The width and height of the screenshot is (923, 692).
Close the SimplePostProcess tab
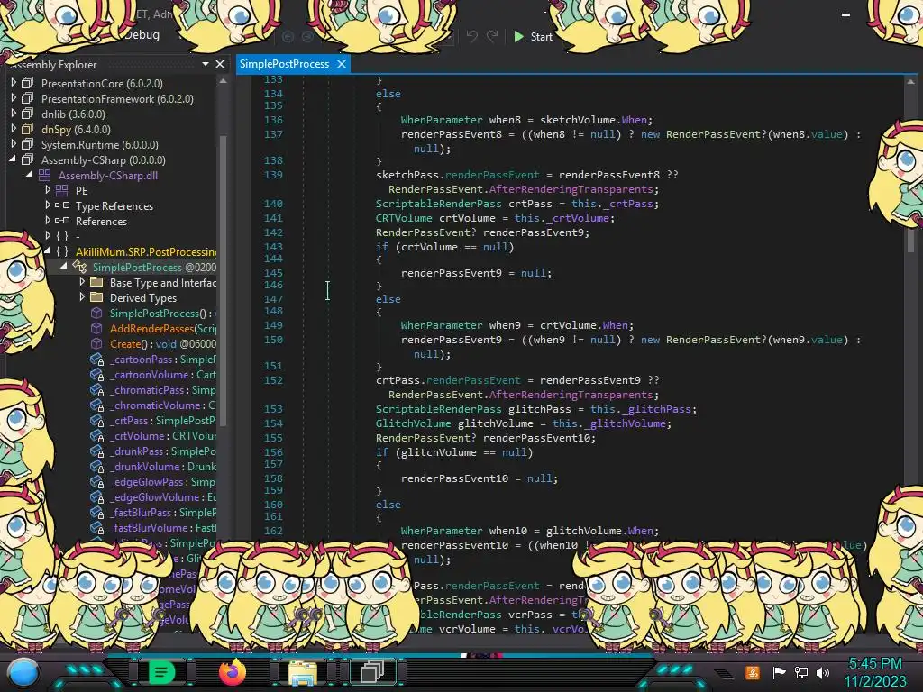[342, 64]
